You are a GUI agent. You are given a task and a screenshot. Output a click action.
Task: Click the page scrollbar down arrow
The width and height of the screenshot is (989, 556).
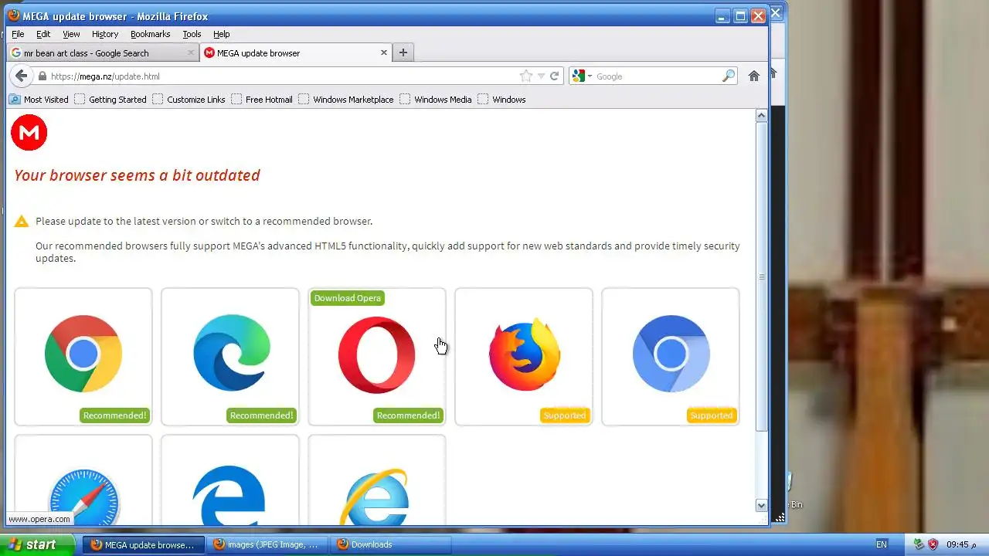pyautogui.click(x=761, y=505)
